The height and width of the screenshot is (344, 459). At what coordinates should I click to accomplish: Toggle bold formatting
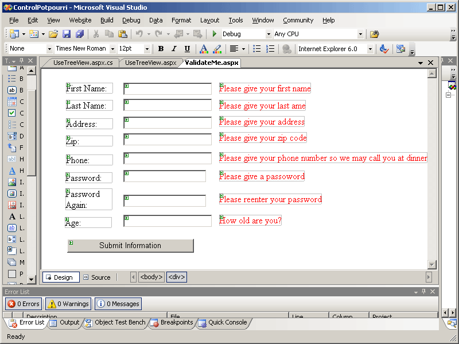[161, 49]
